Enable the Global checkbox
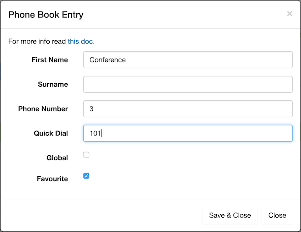 (86, 155)
